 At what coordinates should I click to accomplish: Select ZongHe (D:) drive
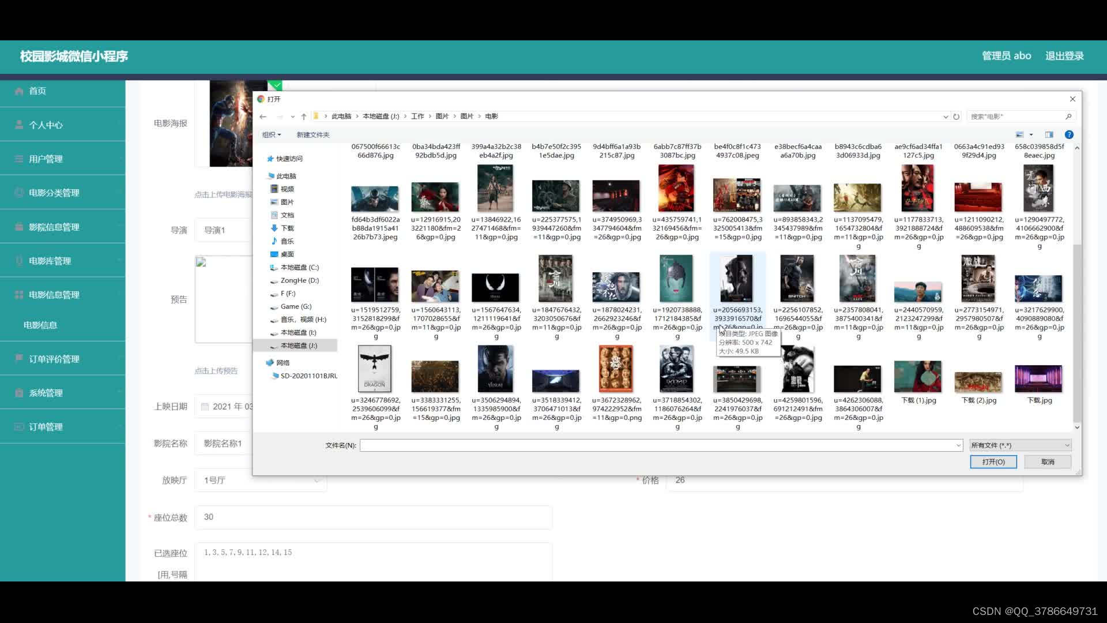pyautogui.click(x=295, y=280)
